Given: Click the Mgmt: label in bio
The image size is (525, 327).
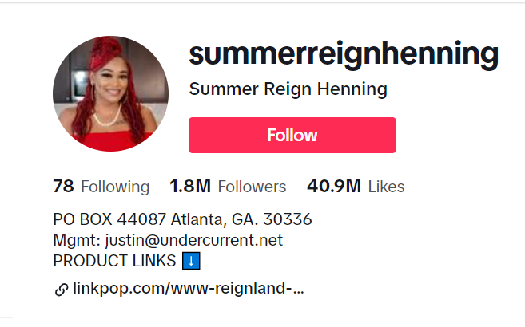Looking at the screenshot, I should coord(77,241).
